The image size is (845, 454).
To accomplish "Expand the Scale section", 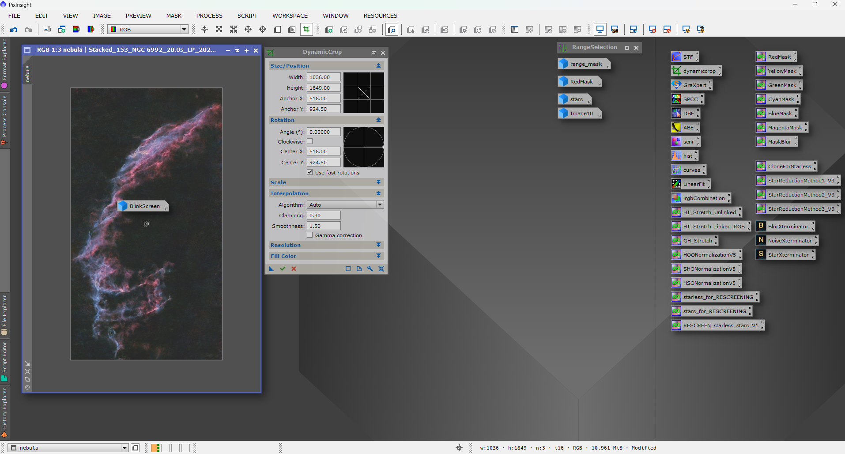I will [326, 182].
